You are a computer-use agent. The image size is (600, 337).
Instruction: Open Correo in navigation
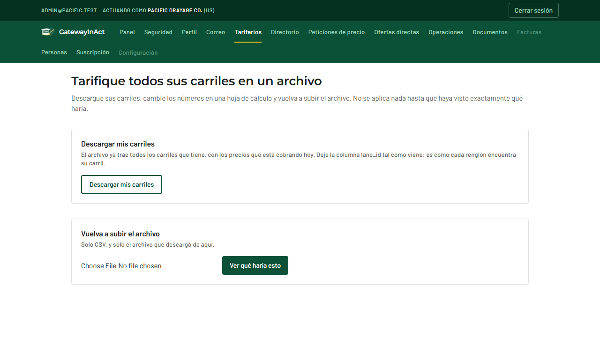216,32
